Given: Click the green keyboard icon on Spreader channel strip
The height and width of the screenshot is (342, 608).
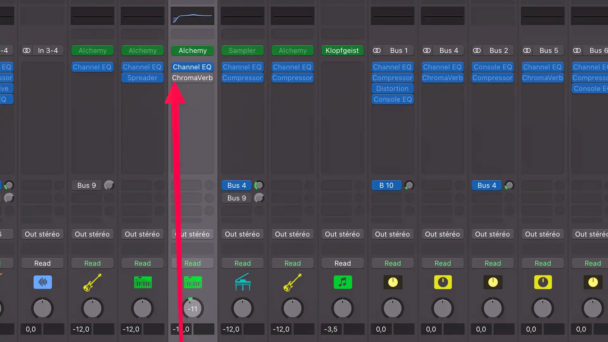Looking at the screenshot, I should tap(142, 282).
